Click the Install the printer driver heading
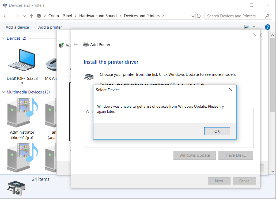This screenshot has height=199, width=276. coord(111,62)
